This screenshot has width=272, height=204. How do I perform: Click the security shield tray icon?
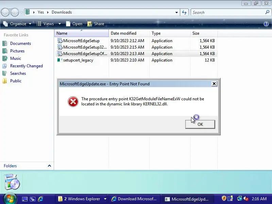click(224, 198)
